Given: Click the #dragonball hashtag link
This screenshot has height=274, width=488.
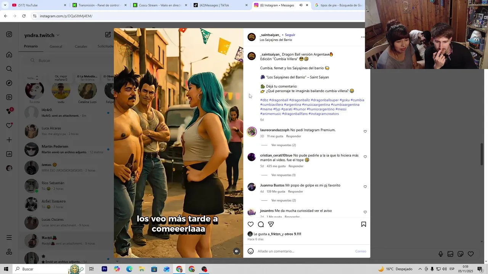Looking at the screenshot, I should click(x=279, y=100).
